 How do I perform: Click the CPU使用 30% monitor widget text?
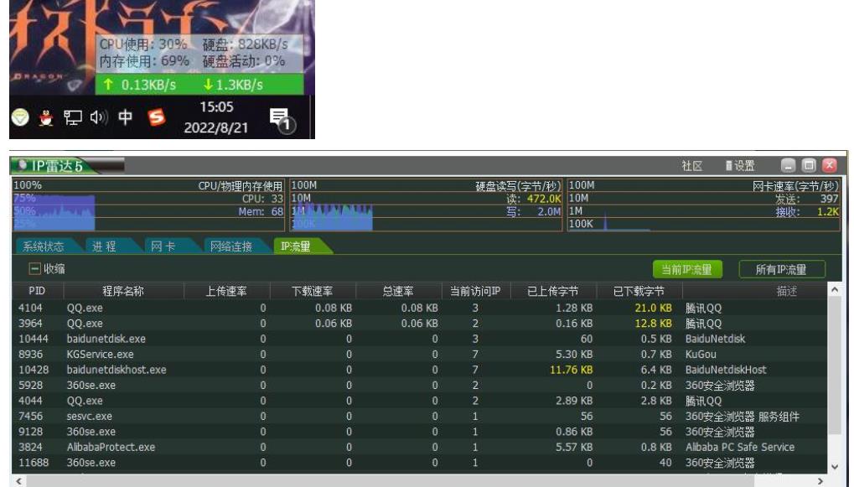click(143, 44)
